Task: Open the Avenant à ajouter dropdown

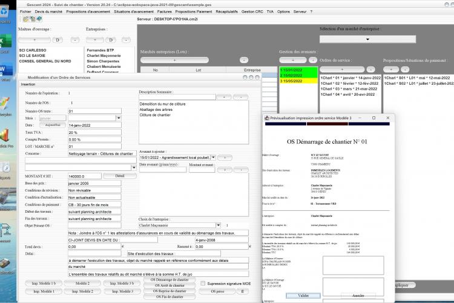Action: coord(213,158)
